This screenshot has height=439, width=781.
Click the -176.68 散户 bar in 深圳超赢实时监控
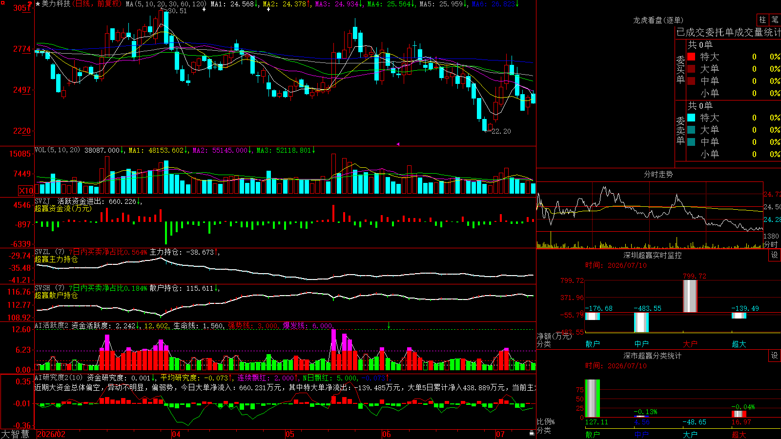pyautogui.click(x=593, y=316)
